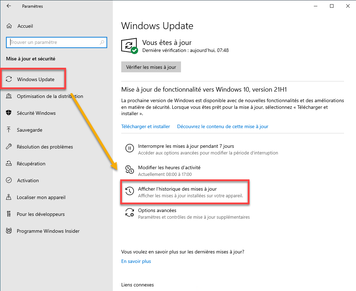Click the back arrow in Paramètres
The width and height of the screenshot is (356, 291).
(9, 6)
